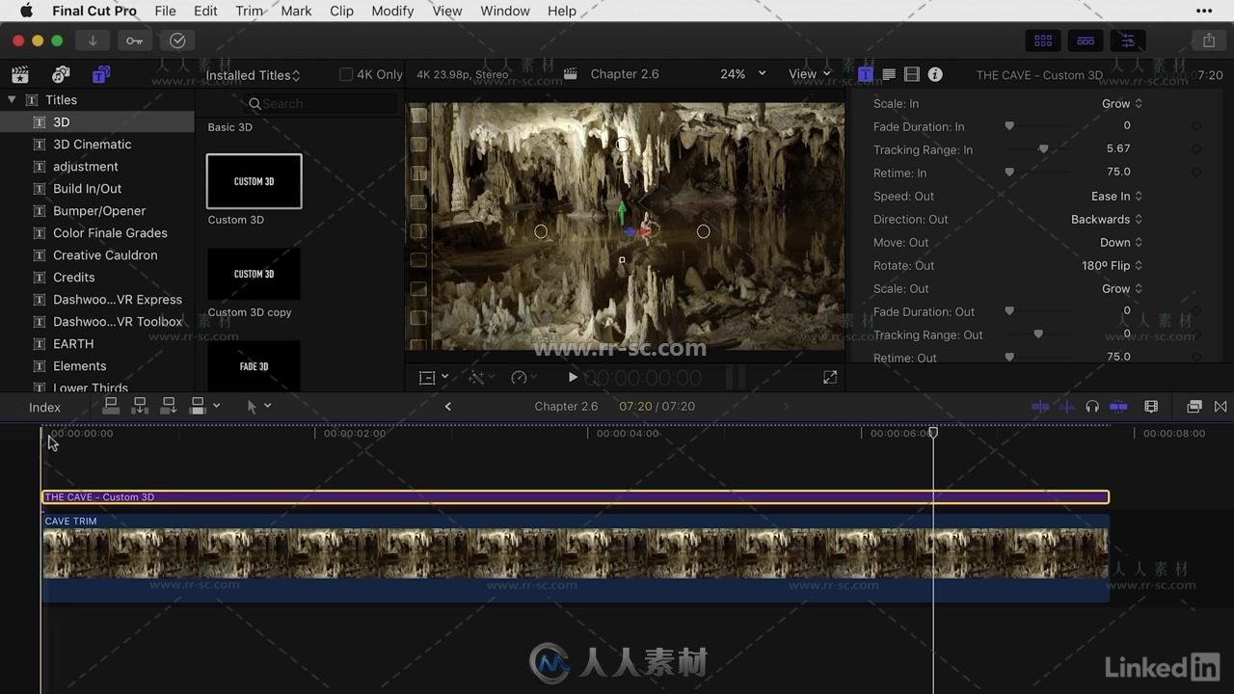Toggle the Browser panel button
The height and width of the screenshot is (694, 1234).
[1043, 40]
